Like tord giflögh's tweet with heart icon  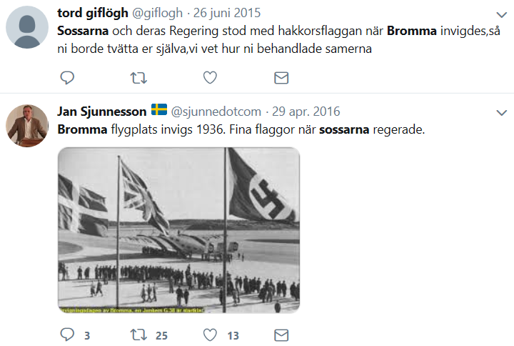[210, 78]
